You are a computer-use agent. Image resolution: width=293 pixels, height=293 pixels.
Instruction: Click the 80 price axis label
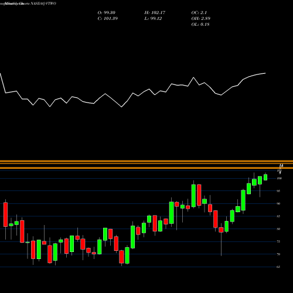coord(279,229)
